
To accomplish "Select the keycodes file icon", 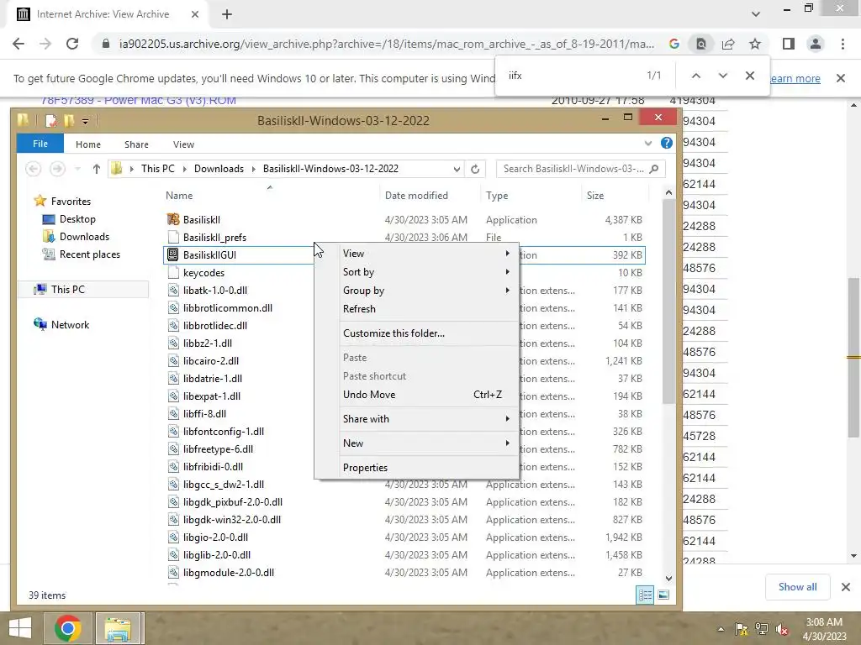I will tap(173, 273).
